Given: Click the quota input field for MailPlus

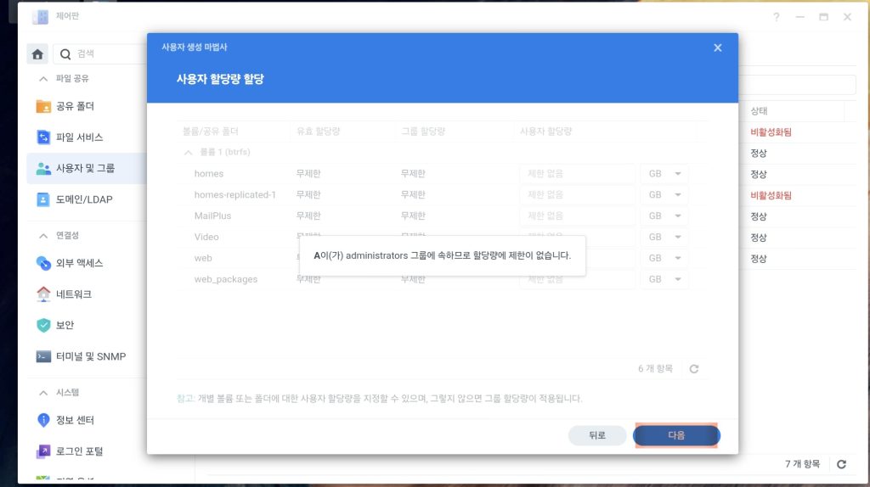Looking at the screenshot, I should point(577,216).
